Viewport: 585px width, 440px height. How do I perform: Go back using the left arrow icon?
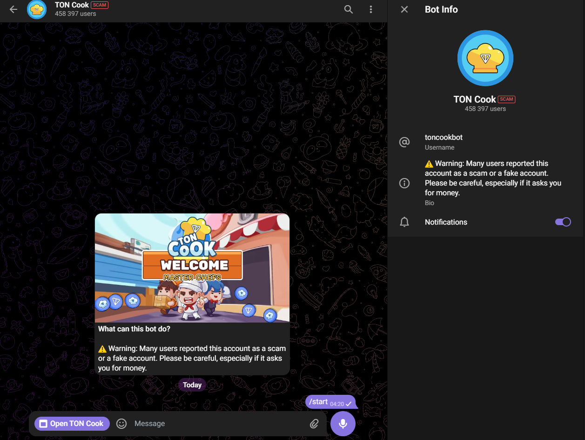(13, 9)
